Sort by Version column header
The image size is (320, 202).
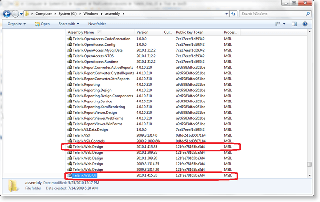(149, 32)
